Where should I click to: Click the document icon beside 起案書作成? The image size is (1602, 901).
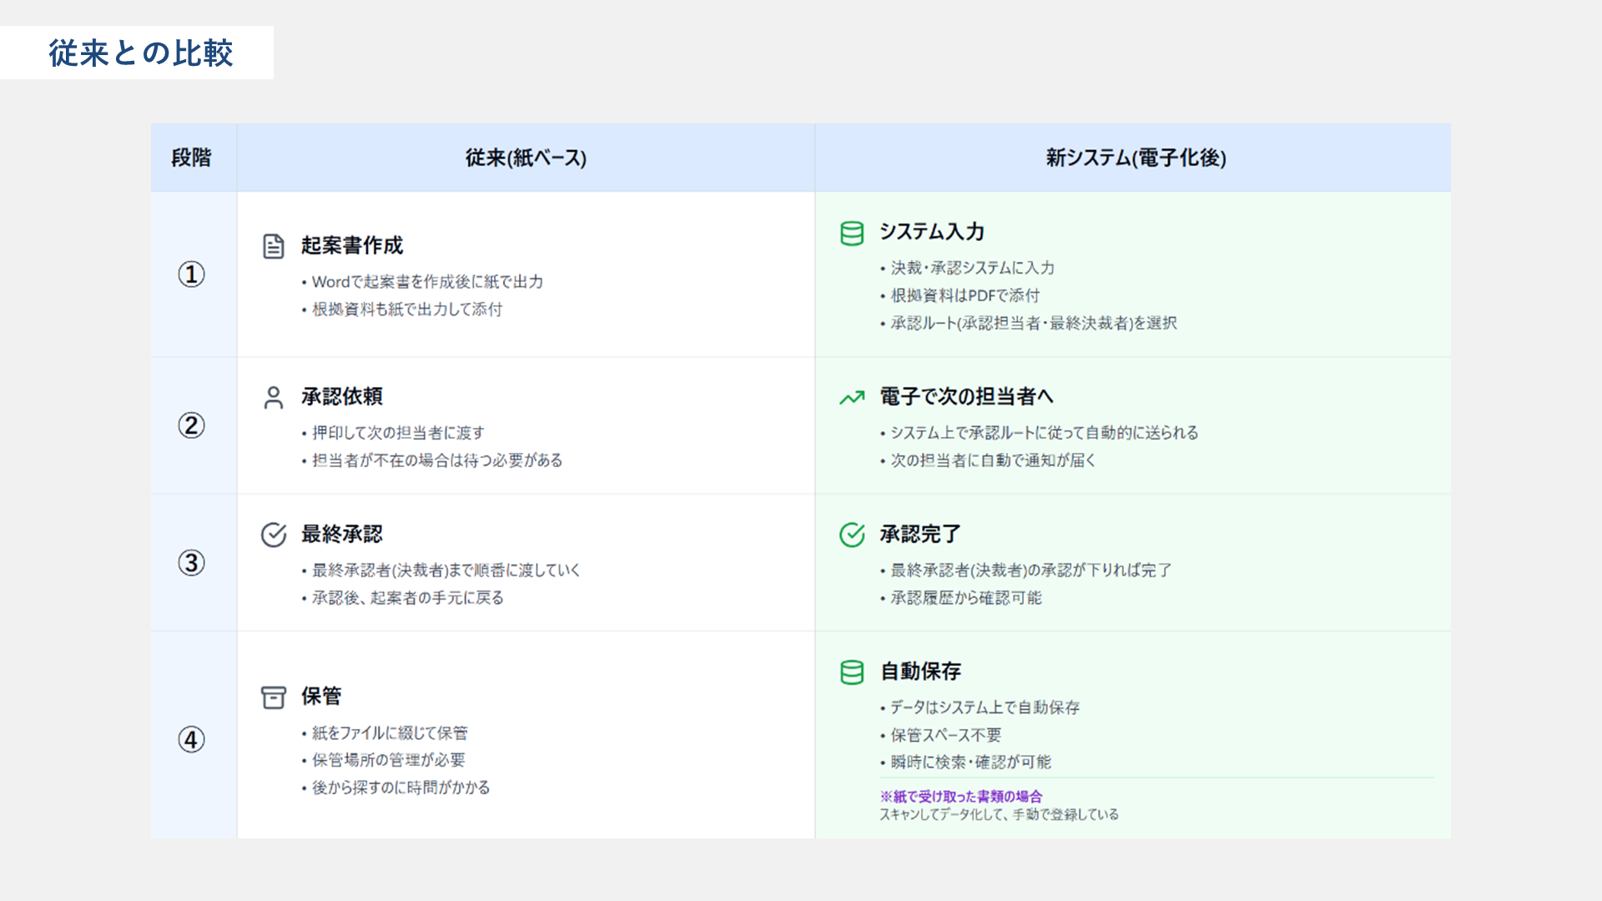[x=274, y=246]
